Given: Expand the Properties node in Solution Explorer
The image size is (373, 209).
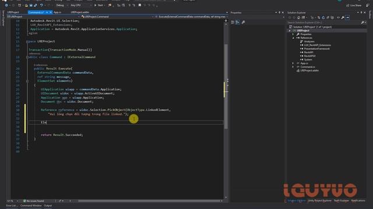Looking at the screenshot, I should 293,34.
